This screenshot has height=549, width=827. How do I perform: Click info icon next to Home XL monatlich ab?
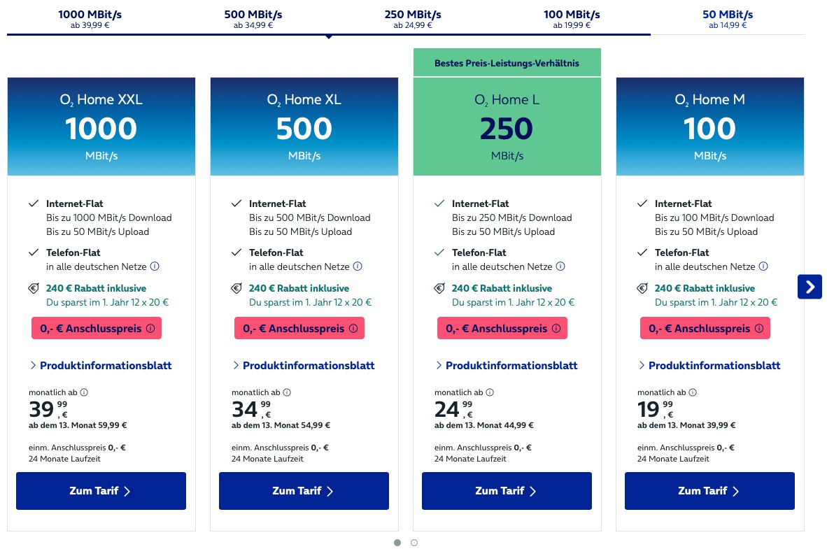coord(287,393)
